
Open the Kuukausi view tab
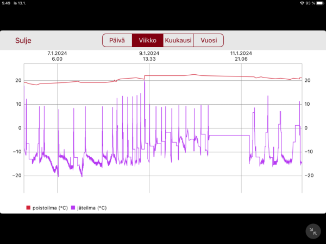[x=178, y=40]
